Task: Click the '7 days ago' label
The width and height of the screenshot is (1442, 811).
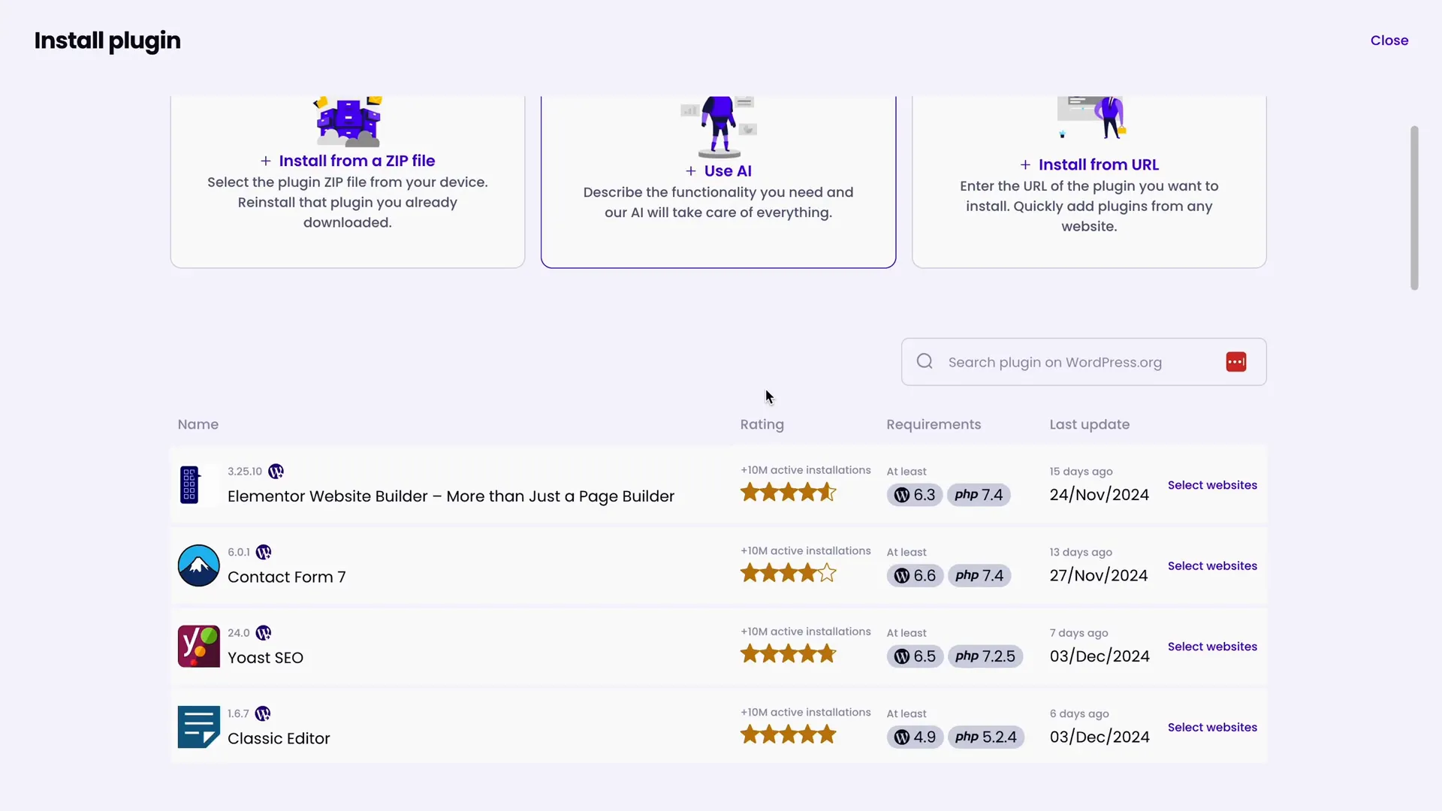Action: 1079,633
